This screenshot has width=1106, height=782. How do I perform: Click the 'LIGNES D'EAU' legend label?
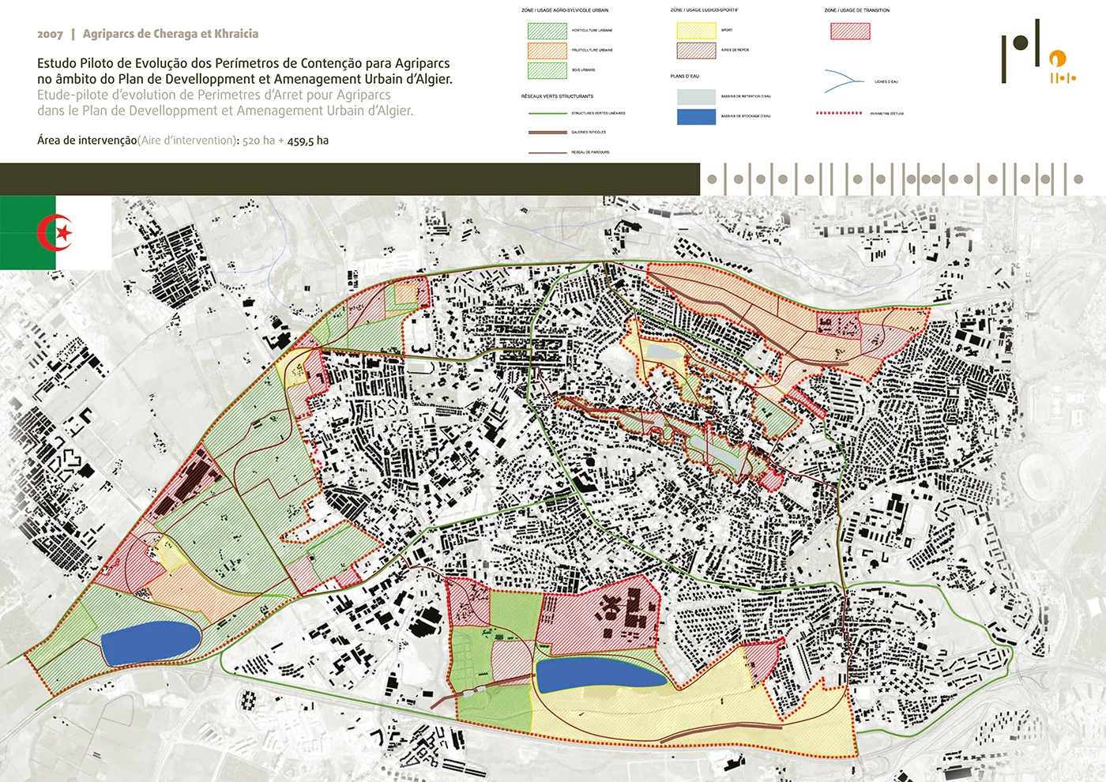pos(886,81)
